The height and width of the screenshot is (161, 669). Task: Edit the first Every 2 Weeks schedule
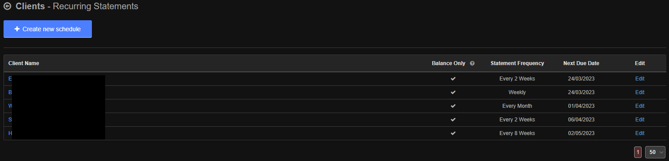point(640,79)
